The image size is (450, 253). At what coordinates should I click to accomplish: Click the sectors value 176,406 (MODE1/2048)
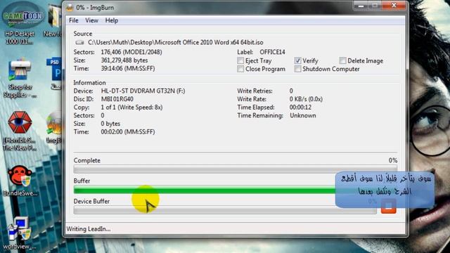coord(131,52)
